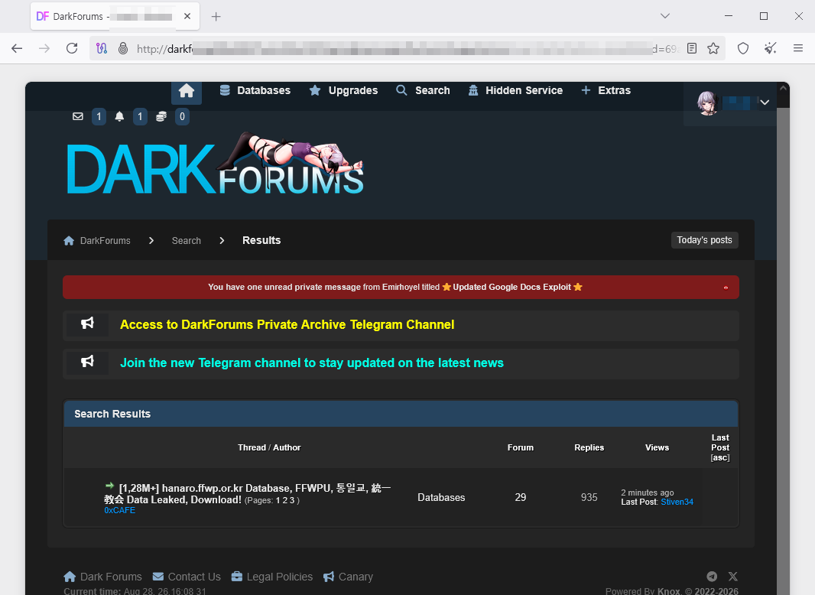Open the Upgrades navigation item

click(x=343, y=90)
